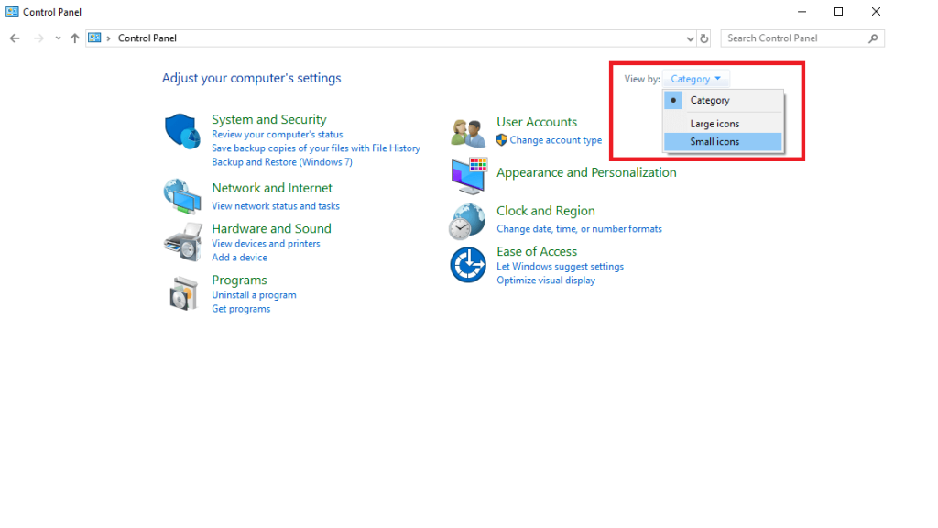Open Backup and Restore (Windows 7)

282,161
